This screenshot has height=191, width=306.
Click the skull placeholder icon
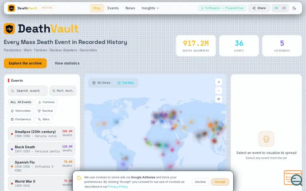point(266,139)
